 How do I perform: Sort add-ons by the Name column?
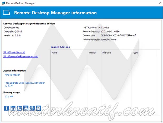point(69,52)
